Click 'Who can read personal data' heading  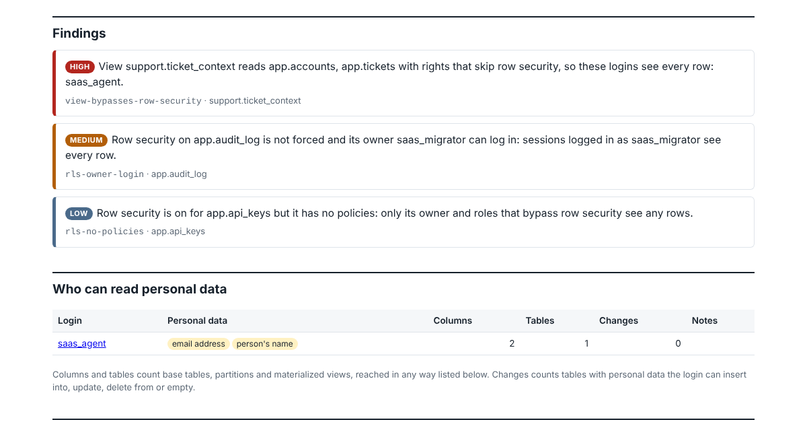[140, 289]
